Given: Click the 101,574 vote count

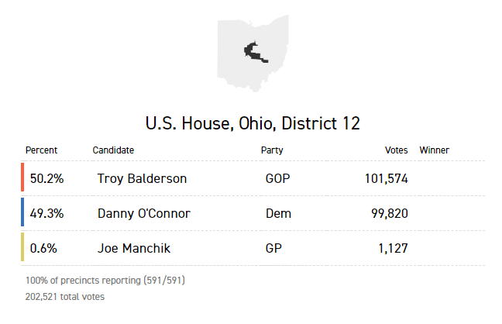Looking at the screenshot, I should click(386, 179).
